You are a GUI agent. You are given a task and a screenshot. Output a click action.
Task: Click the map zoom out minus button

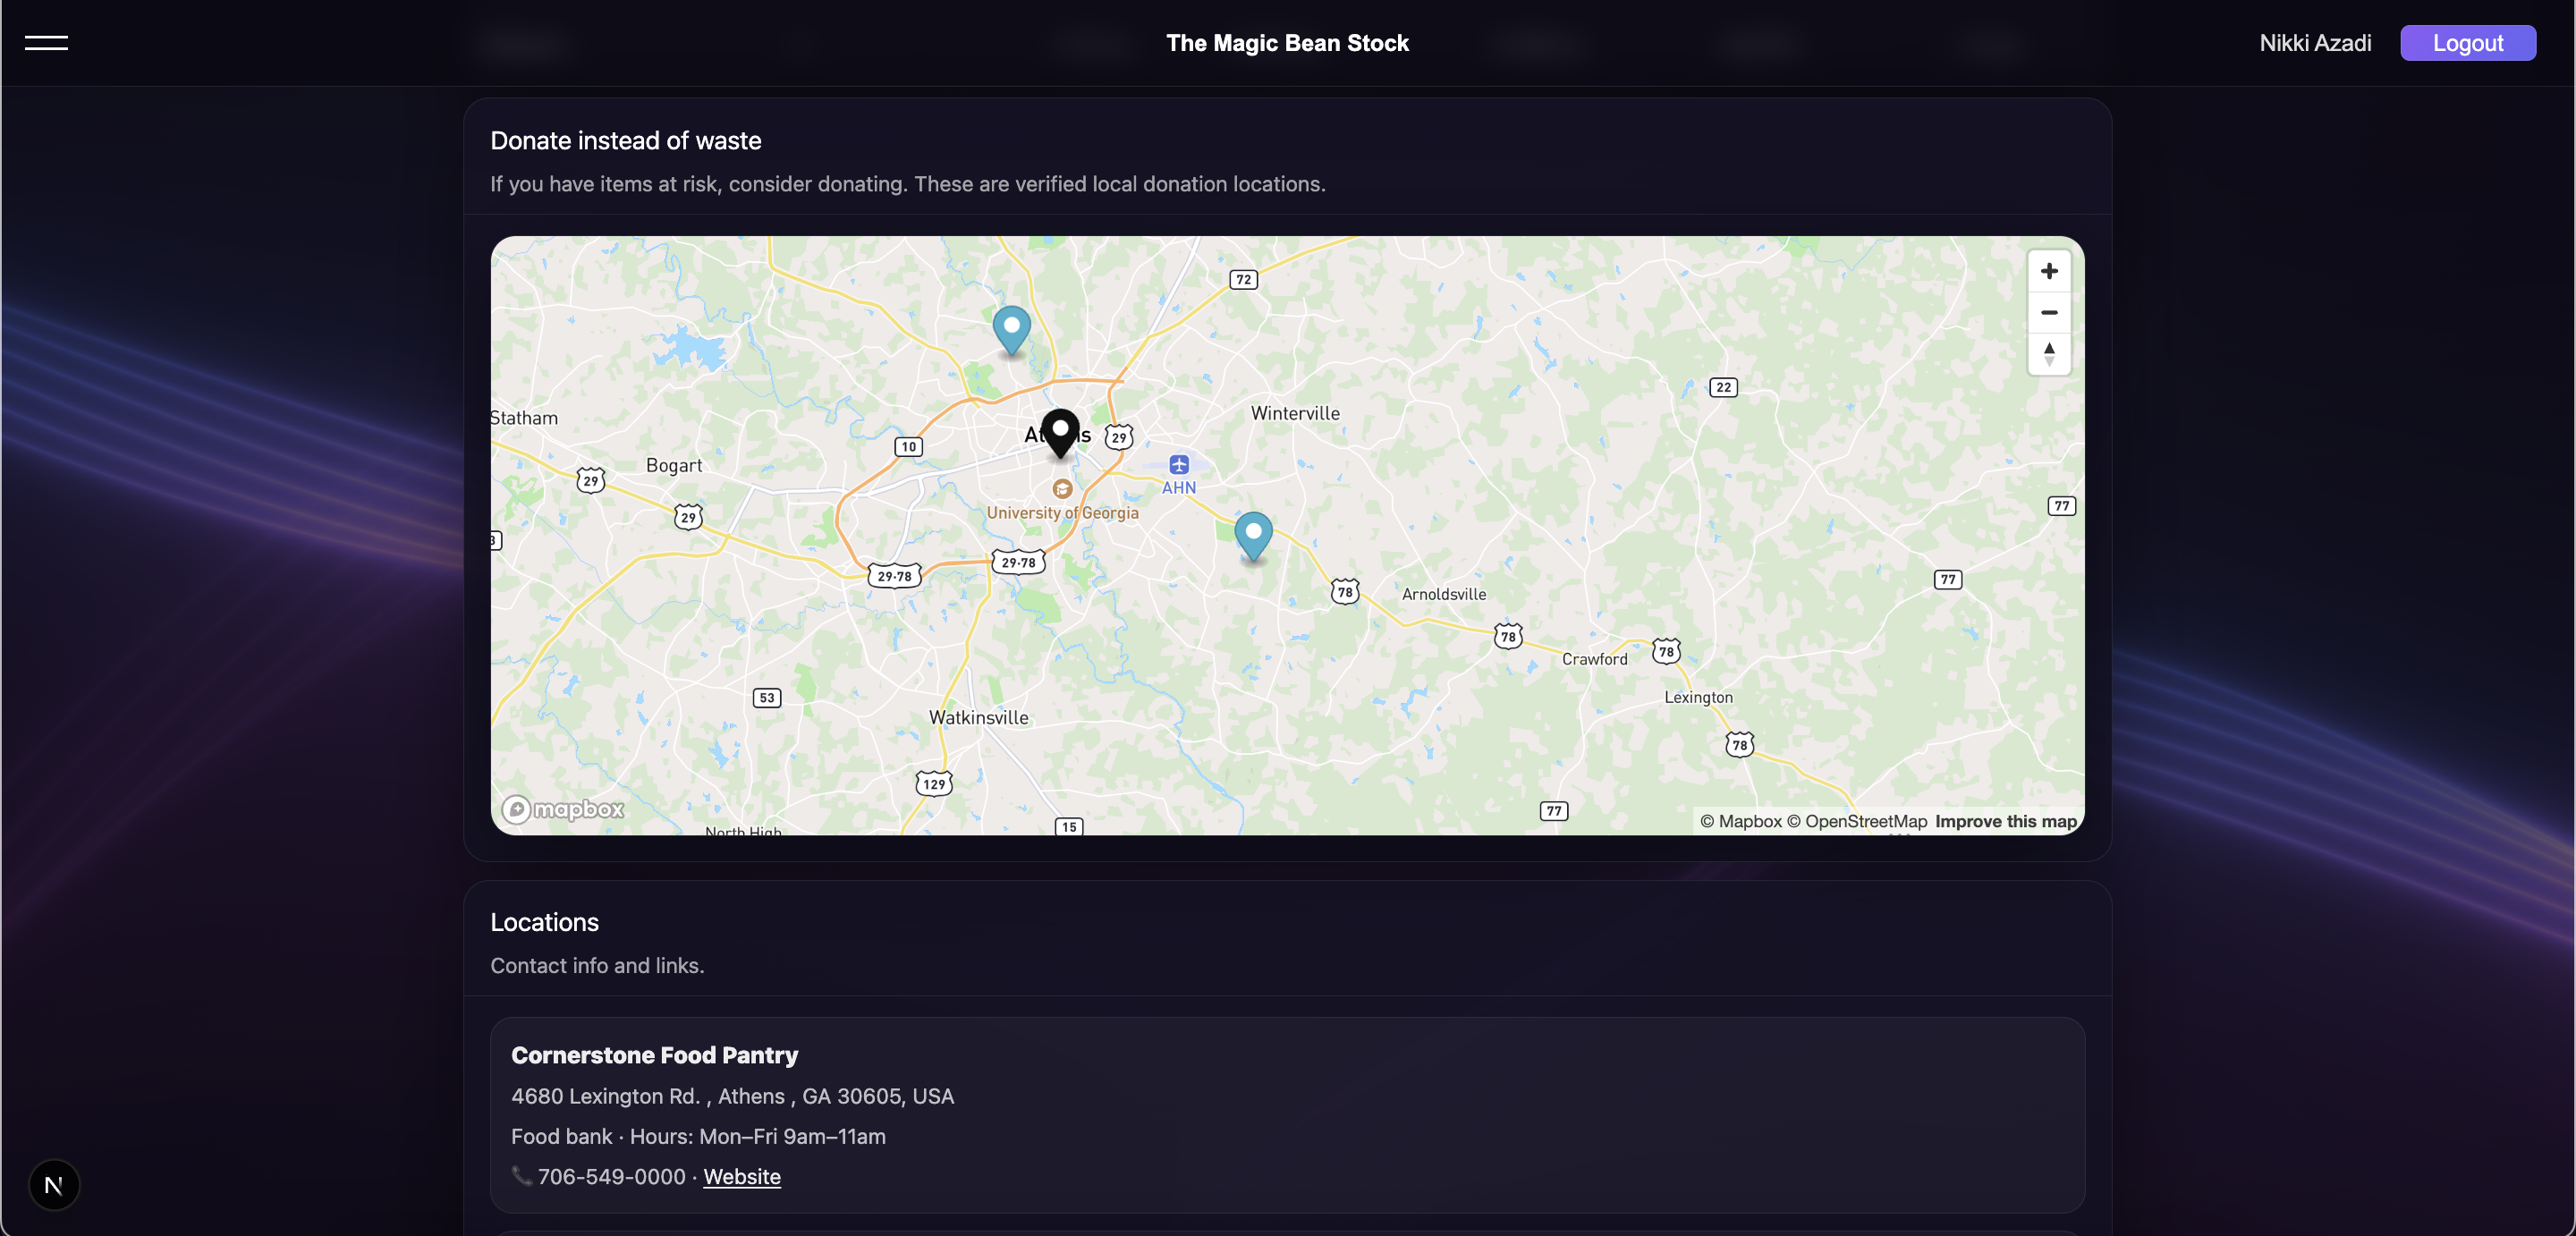tap(2048, 313)
